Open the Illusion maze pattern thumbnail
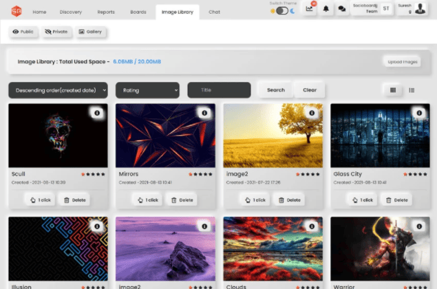Image resolution: width=437 pixels, height=289 pixels. click(58, 249)
